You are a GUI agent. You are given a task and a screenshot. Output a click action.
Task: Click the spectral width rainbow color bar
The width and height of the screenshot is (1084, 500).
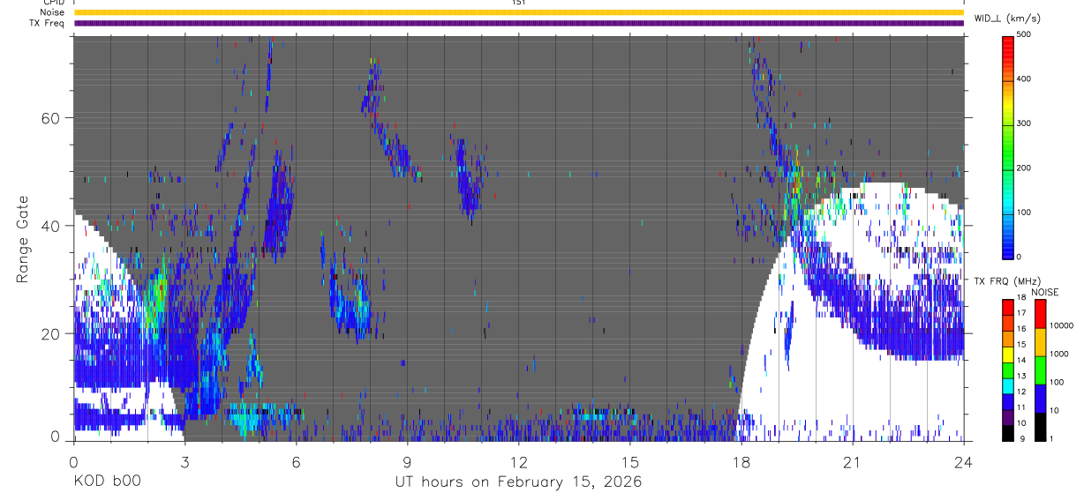coord(1007,147)
